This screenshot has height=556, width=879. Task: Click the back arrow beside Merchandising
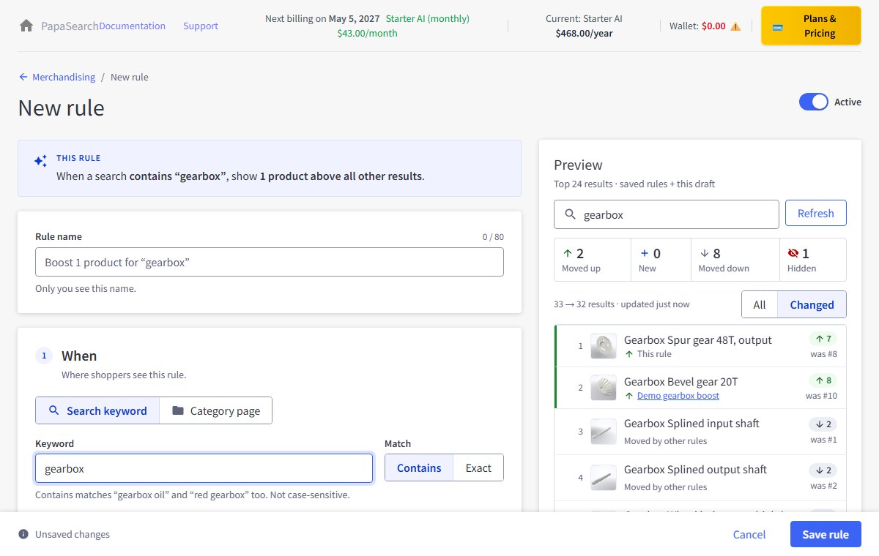pyautogui.click(x=23, y=77)
